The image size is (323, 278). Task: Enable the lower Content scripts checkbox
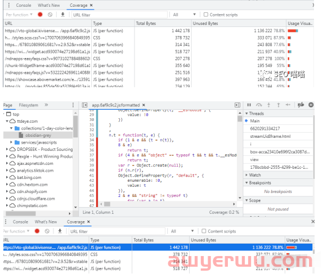(x=204, y=231)
